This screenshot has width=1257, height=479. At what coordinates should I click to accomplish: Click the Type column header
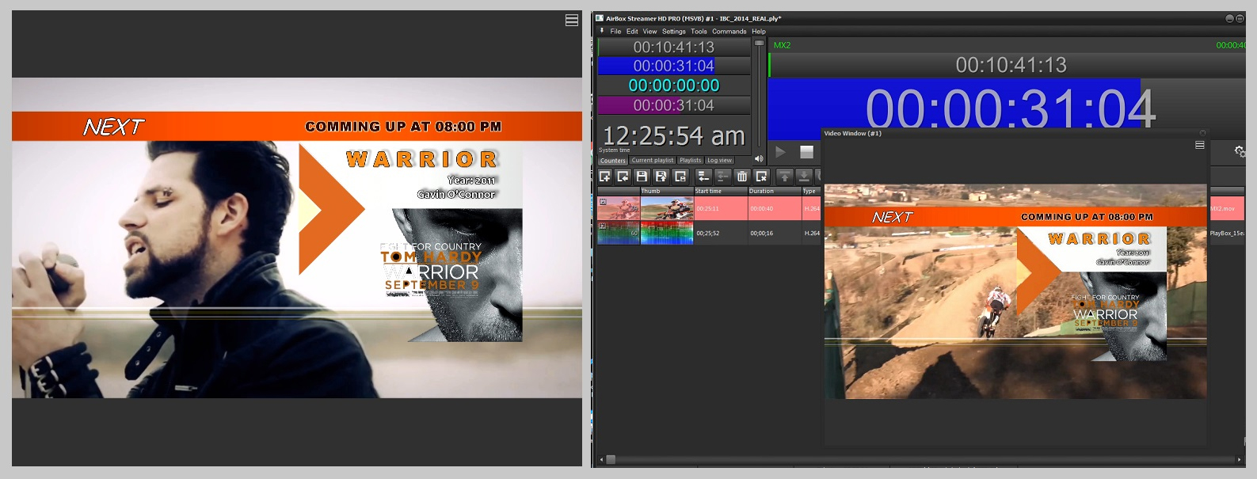(811, 192)
